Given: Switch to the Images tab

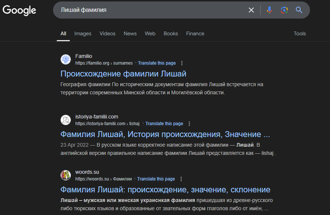Looking at the screenshot, I should click(83, 33).
